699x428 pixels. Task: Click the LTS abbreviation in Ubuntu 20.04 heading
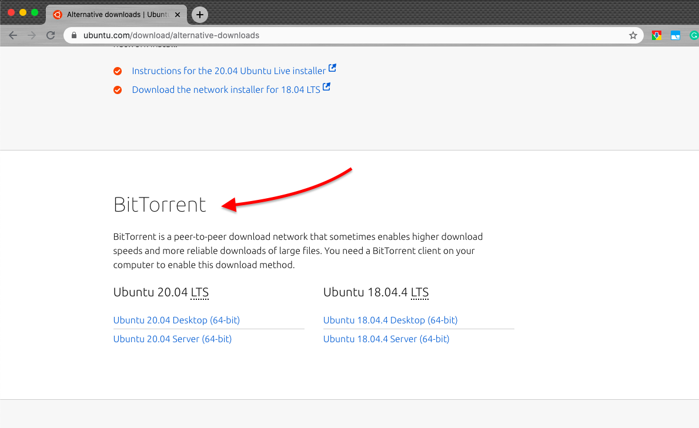[200, 292]
